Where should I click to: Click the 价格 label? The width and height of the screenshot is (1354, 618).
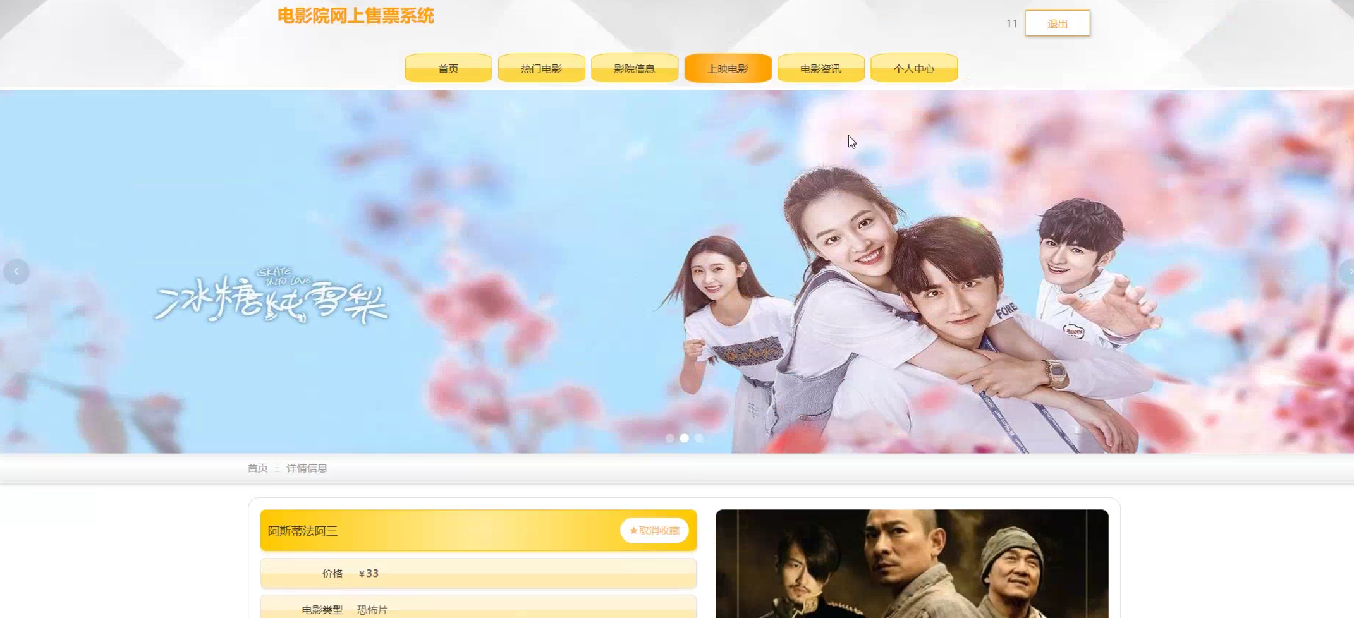click(x=332, y=573)
